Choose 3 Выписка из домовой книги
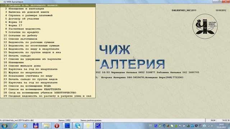Image resolution: width=230 pixels, height=129 pixels. 48,12
